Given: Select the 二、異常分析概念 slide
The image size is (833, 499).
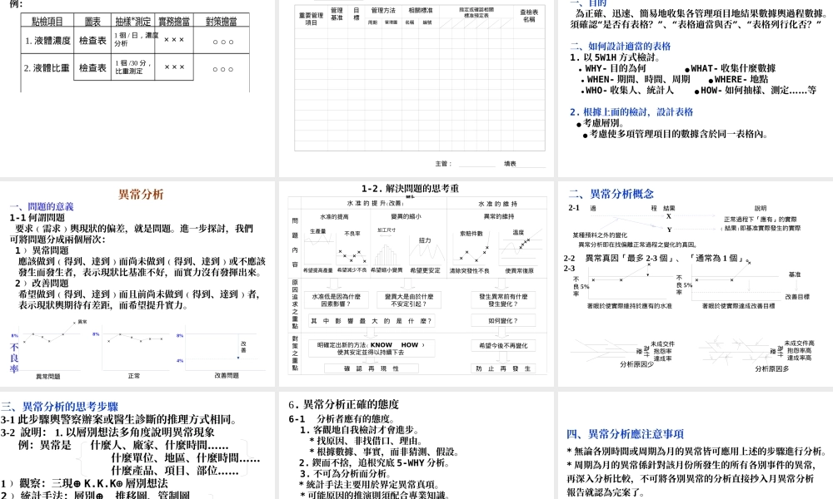Looking at the screenshot, I should point(696,284).
